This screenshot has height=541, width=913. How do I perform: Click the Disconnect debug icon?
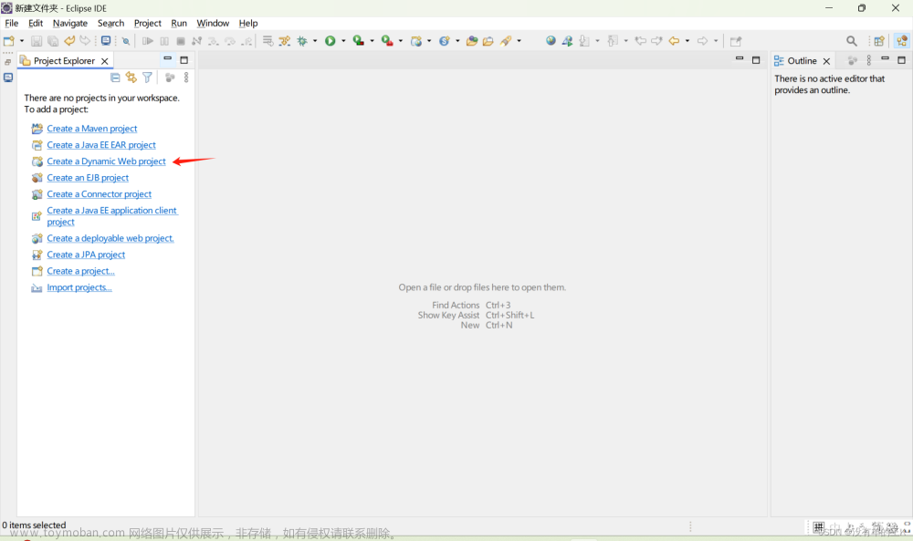point(197,41)
